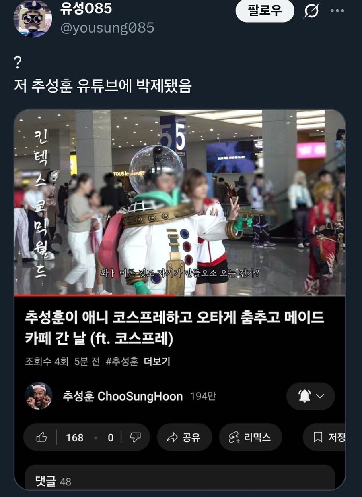The width and height of the screenshot is (362, 497).
Task: Open the three-dot more options menu
Action: click(x=337, y=11)
